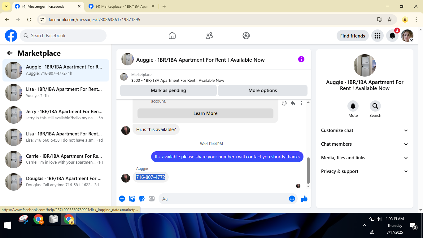This screenshot has height=238, width=423.
Task: Mute this Auggie conversation
Action: (x=353, y=109)
